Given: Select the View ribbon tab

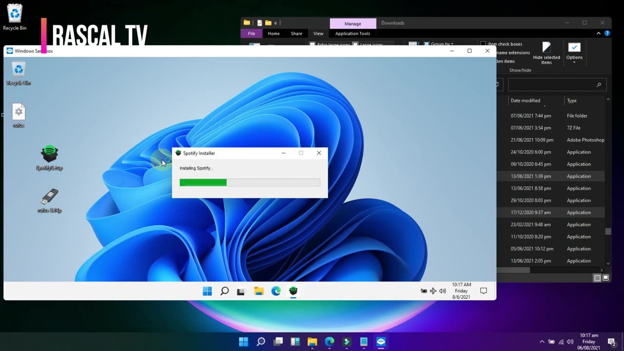Looking at the screenshot, I should [318, 34].
